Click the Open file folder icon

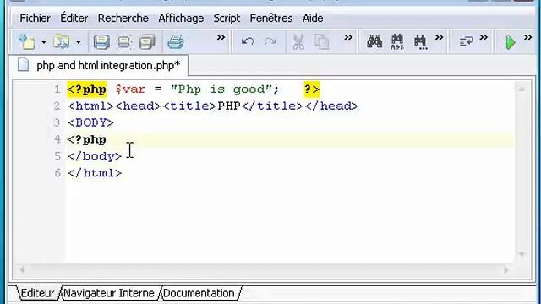coord(62,42)
